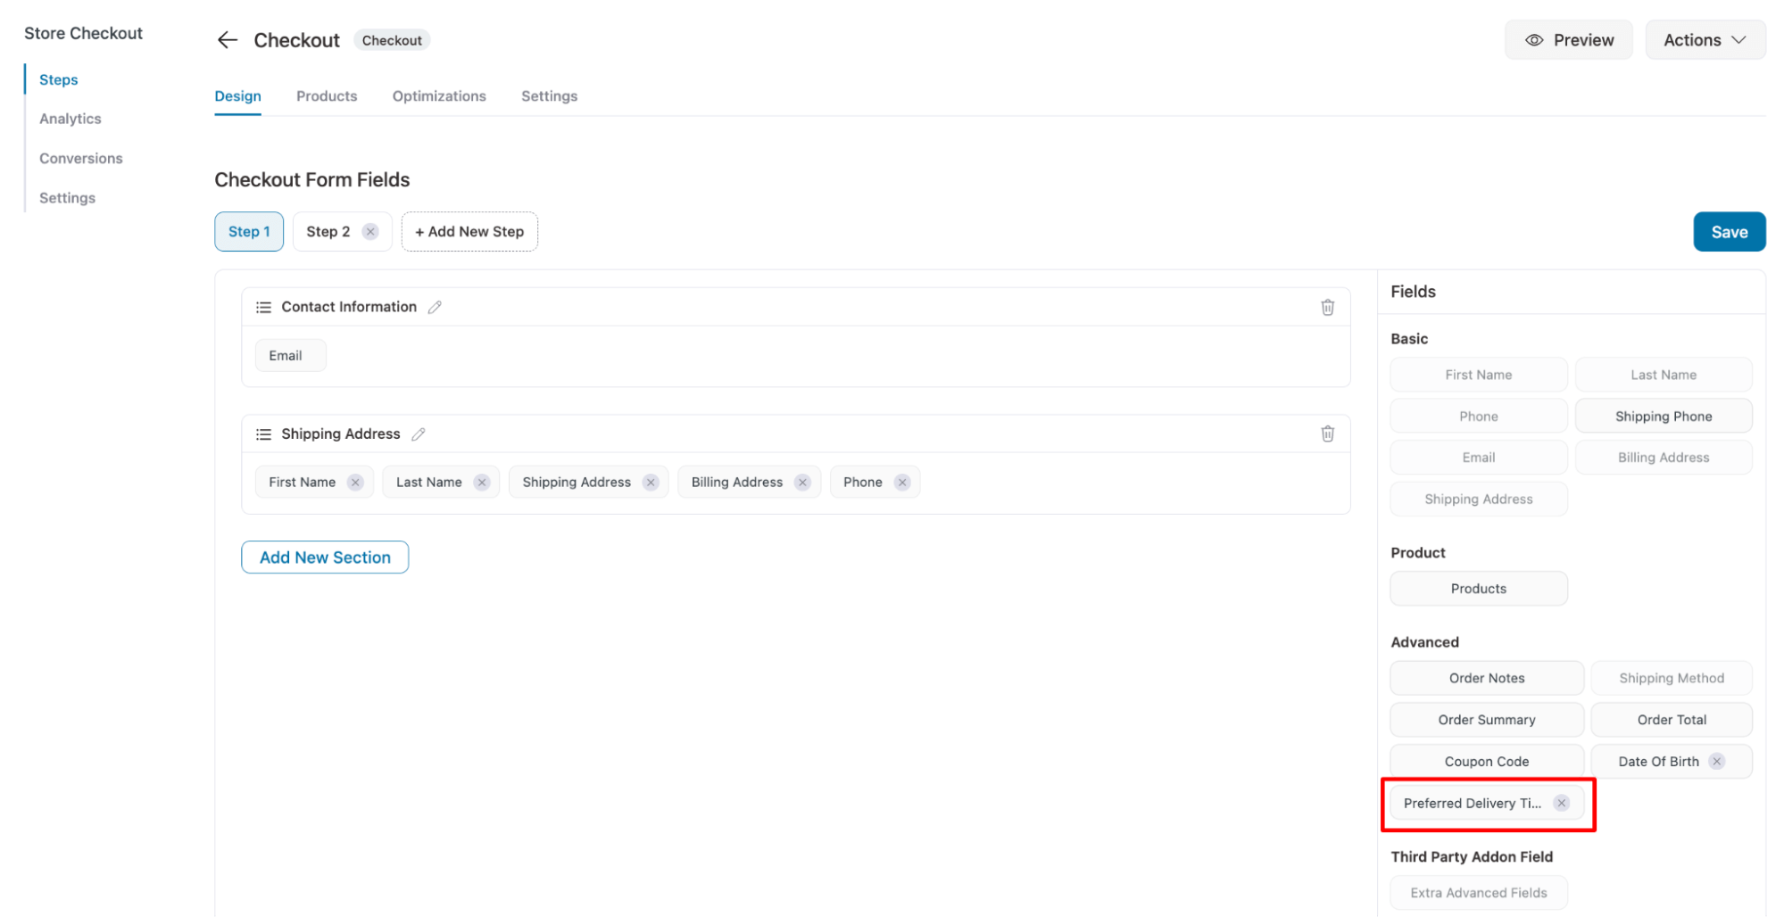Click the Checkout badge next to the title

(392, 40)
